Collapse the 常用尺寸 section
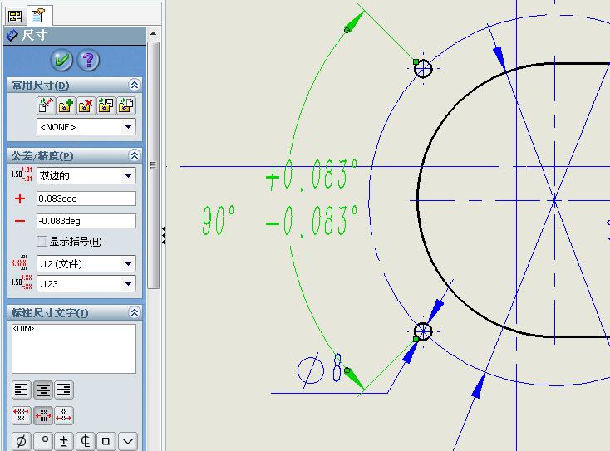Image resolution: width=610 pixels, height=451 pixels. [134, 85]
